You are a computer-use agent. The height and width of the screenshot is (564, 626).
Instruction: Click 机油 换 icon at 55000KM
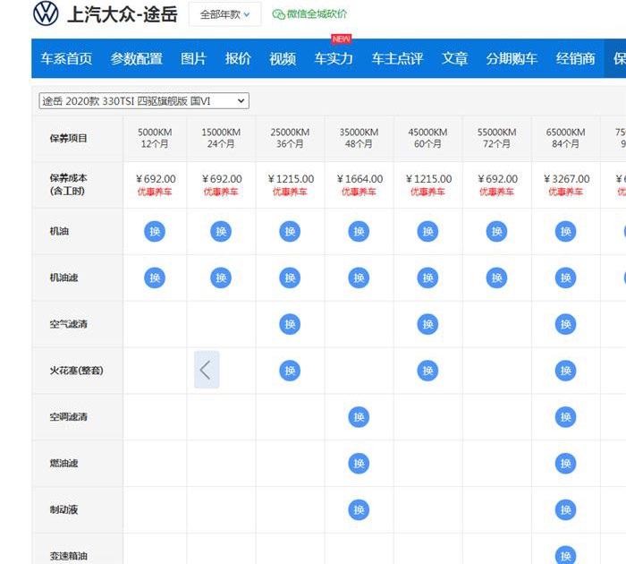coord(496,232)
